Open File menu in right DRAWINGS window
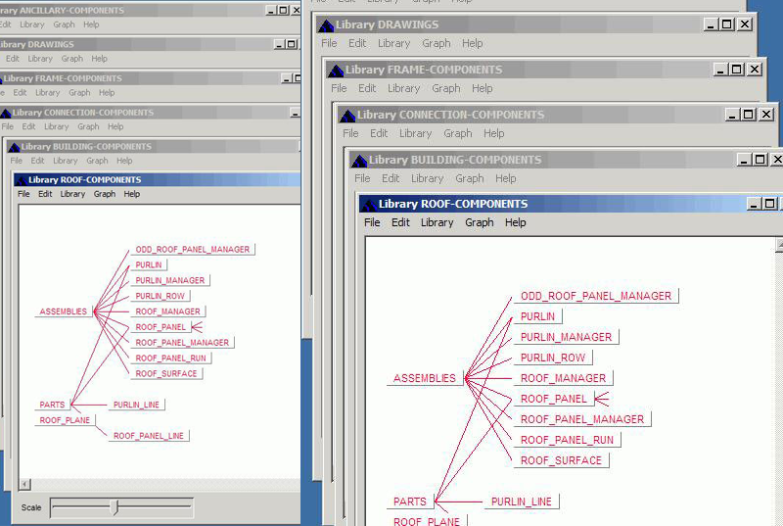The image size is (783, 526). coord(329,43)
